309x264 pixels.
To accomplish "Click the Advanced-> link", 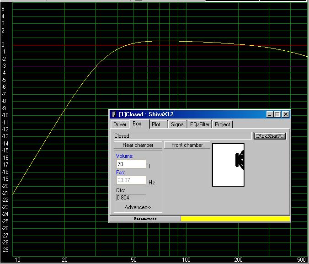I will pyautogui.click(x=138, y=207).
